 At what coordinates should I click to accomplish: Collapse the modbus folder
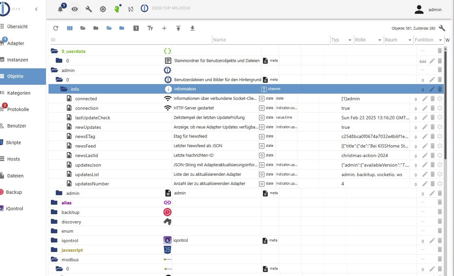pyautogui.click(x=54, y=260)
